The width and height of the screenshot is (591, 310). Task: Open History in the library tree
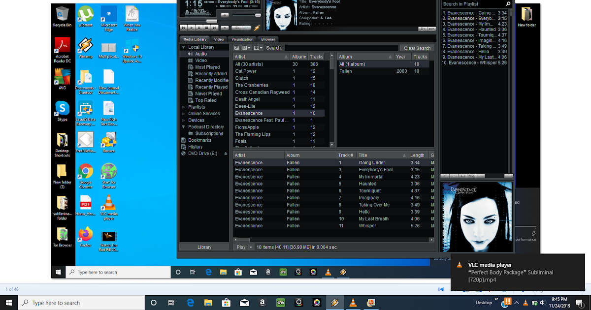click(x=195, y=147)
